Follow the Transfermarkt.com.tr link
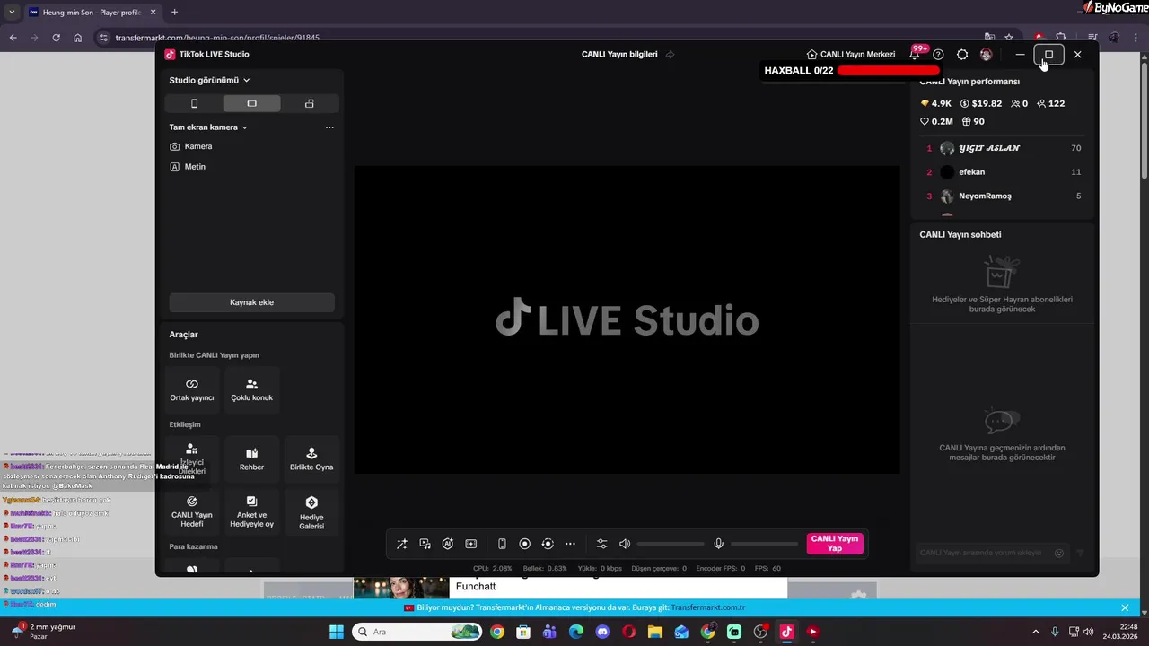The height and width of the screenshot is (646, 1149). pos(707,607)
